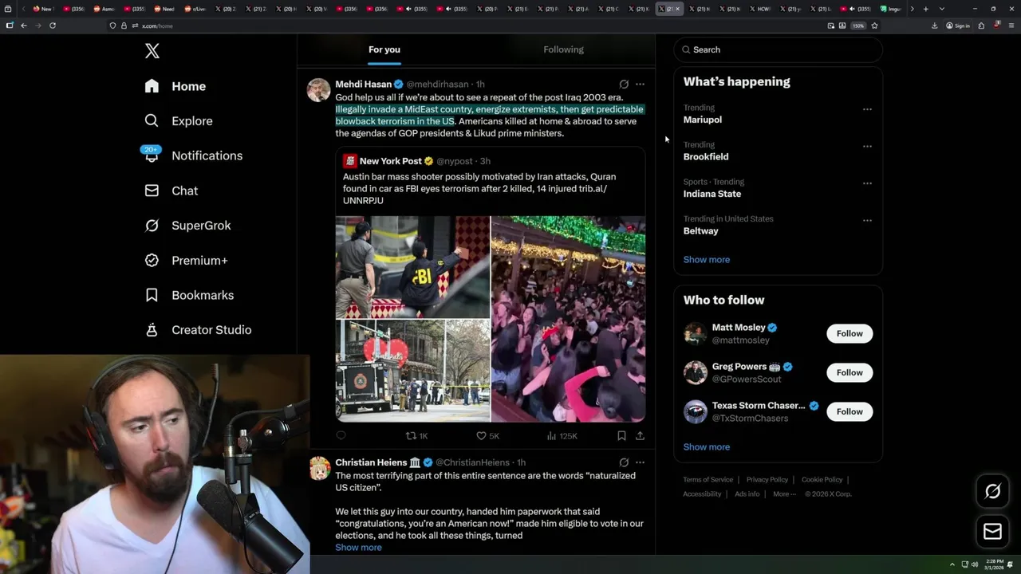This screenshot has width=1021, height=574.
Task: Open more options for the Beltway trend
Action: click(x=867, y=220)
